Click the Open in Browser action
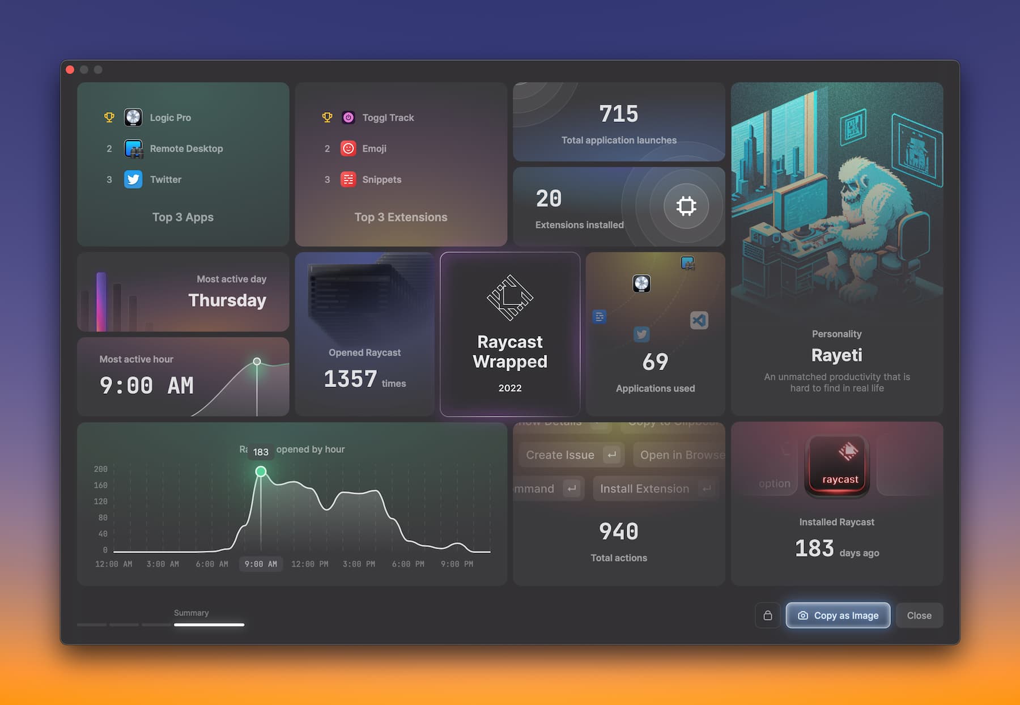The image size is (1020, 705). [679, 455]
